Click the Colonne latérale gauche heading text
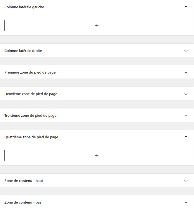194x208 pixels. pos(24,7)
